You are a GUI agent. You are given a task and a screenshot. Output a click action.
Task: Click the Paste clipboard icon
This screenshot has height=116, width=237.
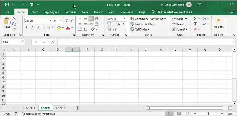click(x=7, y=21)
